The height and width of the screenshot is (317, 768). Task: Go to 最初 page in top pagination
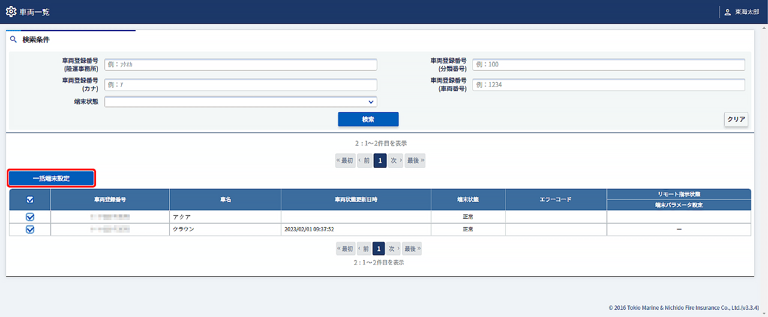345,161
